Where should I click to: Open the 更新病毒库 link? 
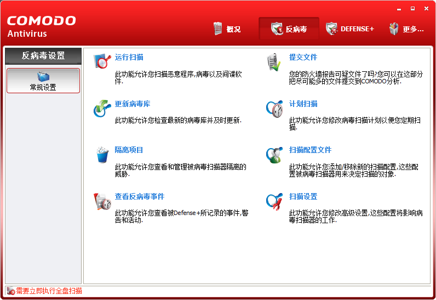pos(133,104)
